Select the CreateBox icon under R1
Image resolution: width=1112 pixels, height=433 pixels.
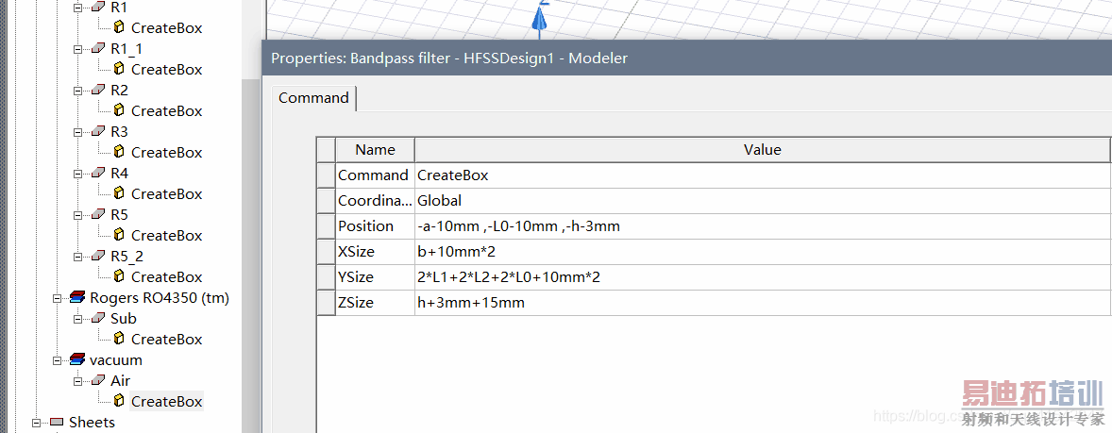[119, 27]
